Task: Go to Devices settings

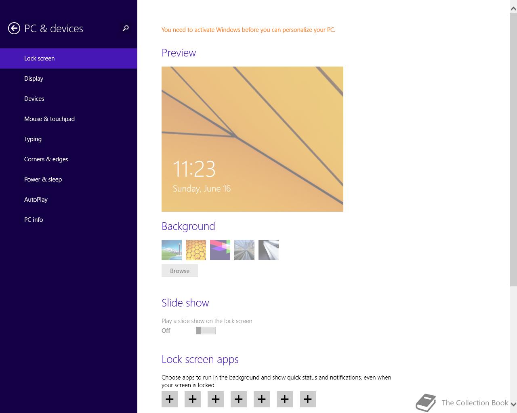Action: coord(69,99)
